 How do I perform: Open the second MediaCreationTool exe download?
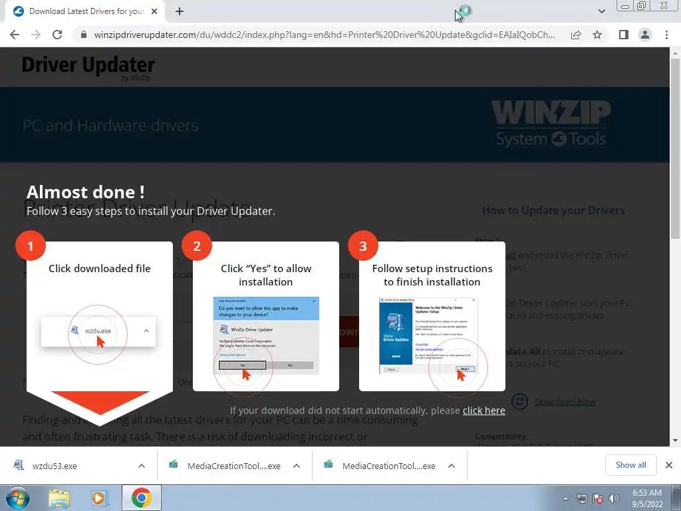[x=388, y=466]
